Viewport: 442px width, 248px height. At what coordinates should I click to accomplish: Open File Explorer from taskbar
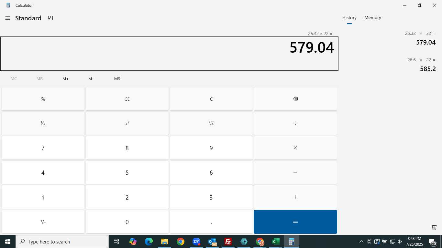click(x=164, y=242)
